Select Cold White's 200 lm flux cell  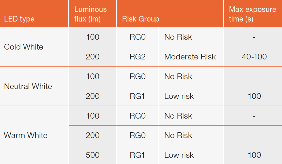[x=93, y=57]
